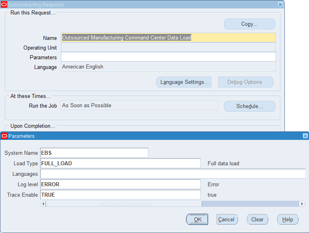Click the Parameters field in Subcontracting Requests
The height and width of the screenshot is (233, 309).
click(x=168, y=57)
